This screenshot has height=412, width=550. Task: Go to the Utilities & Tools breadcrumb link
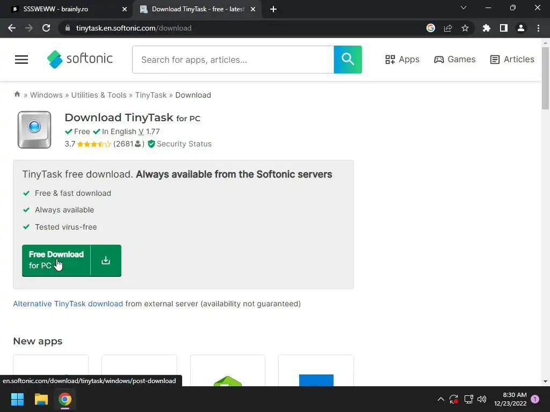pos(99,95)
